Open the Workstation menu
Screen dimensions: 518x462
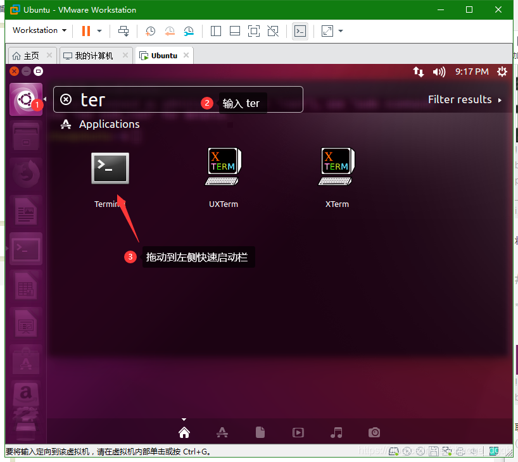click(x=39, y=30)
